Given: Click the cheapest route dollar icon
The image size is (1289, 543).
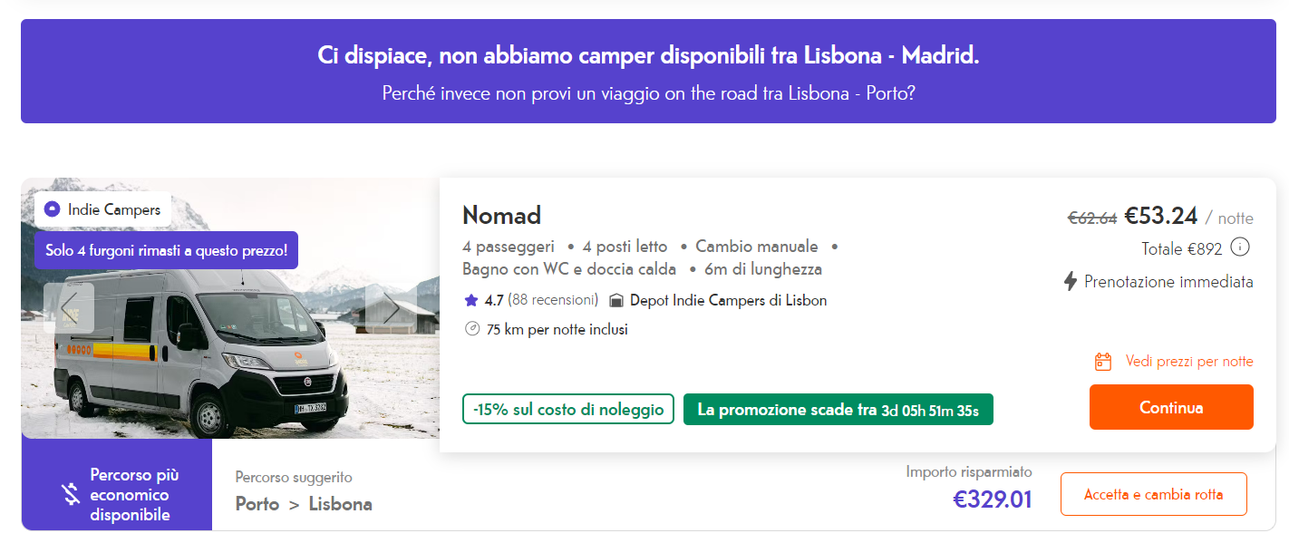Looking at the screenshot, I should pos(71,495).
